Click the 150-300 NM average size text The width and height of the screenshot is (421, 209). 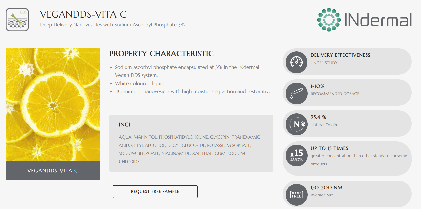(326, 188)
